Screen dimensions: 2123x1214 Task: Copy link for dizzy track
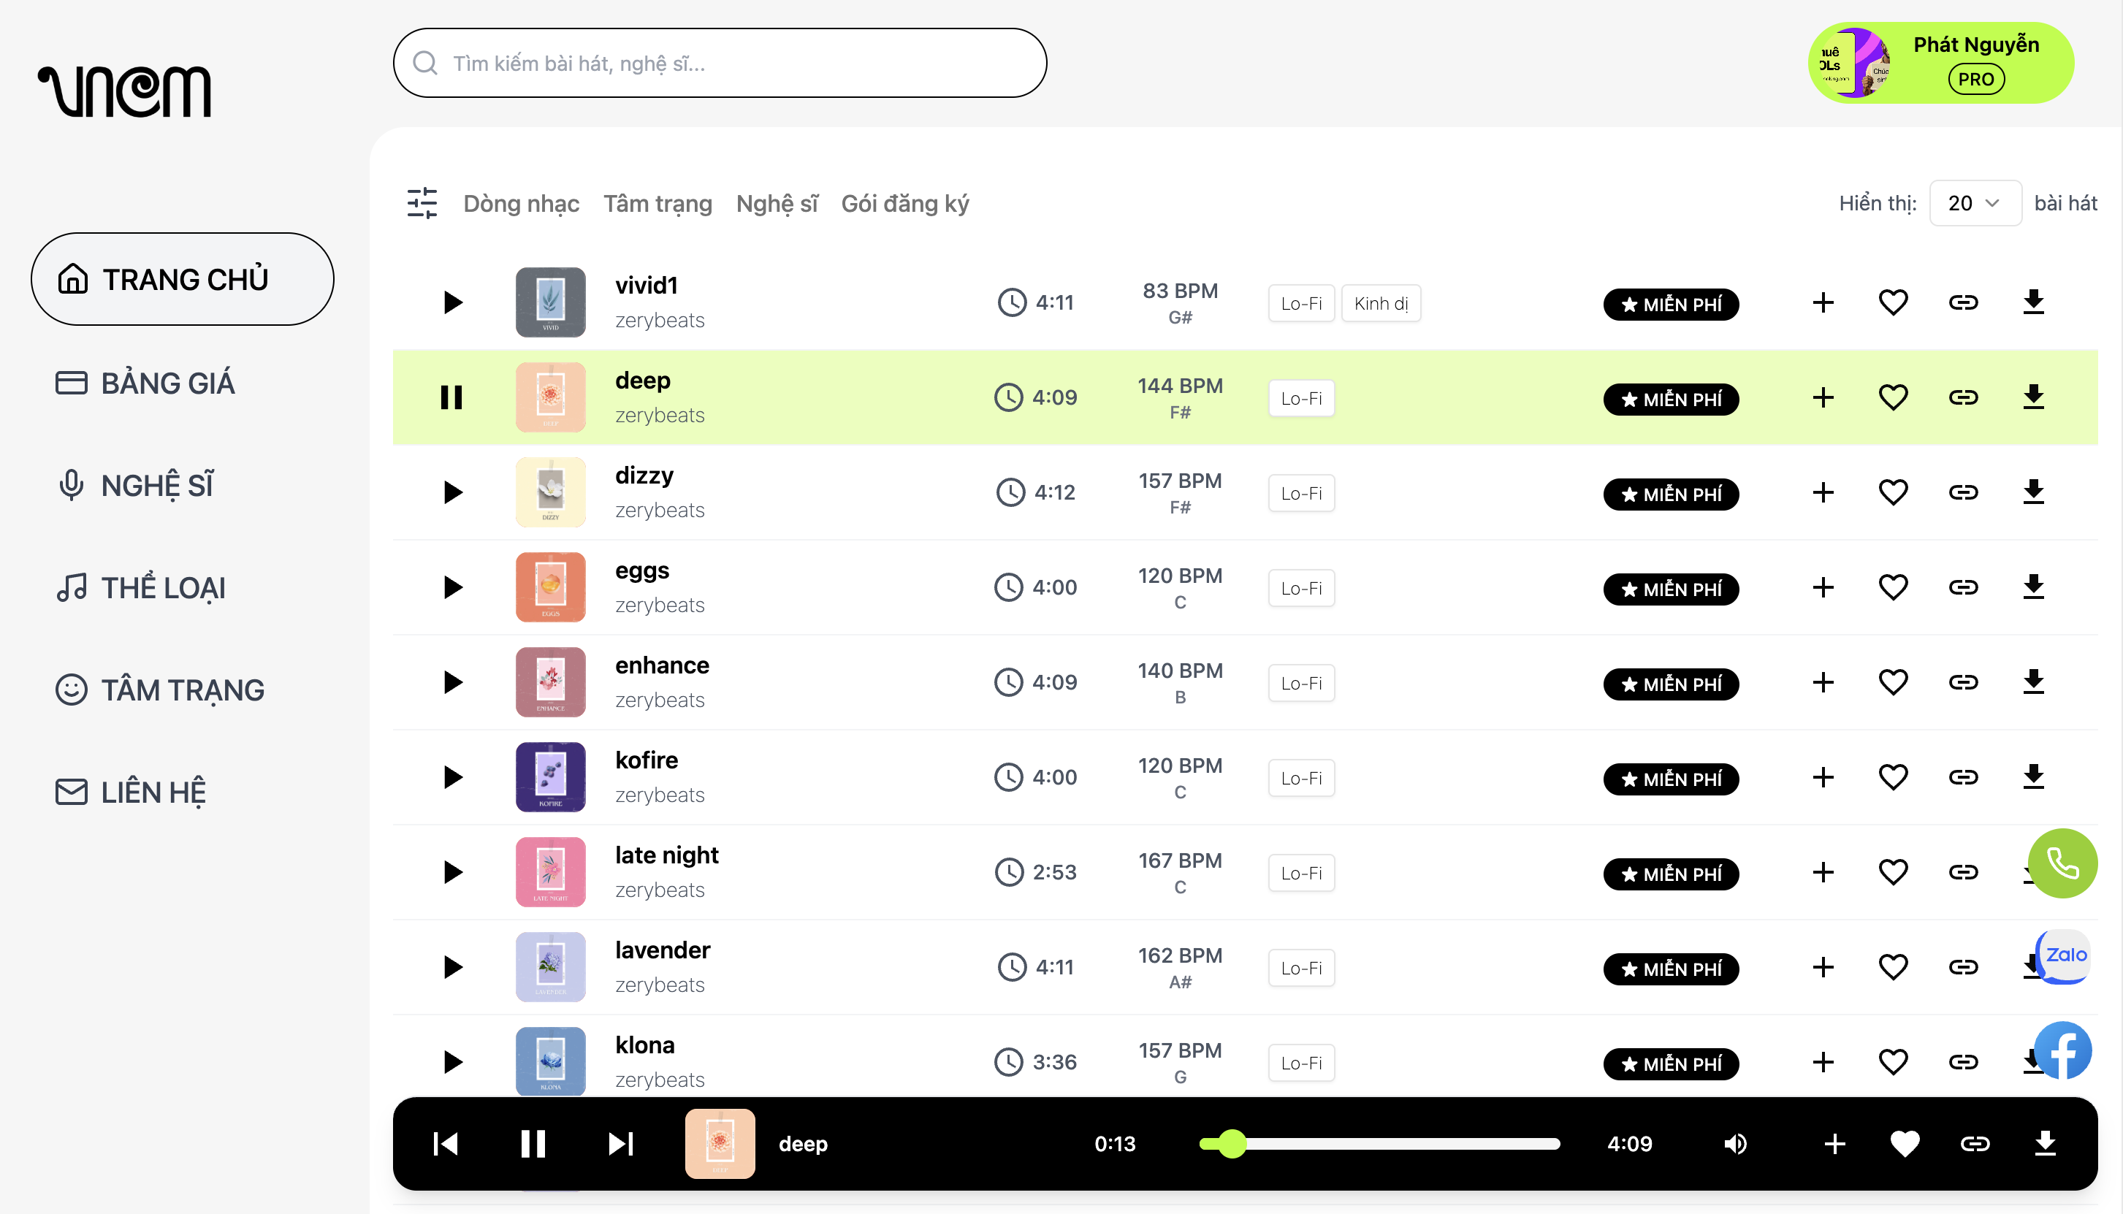click(x=1963, y=492)
